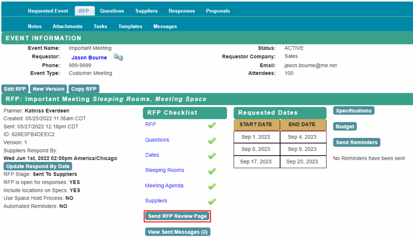Open Jason Bourne's contact link

tap(89, 57)
